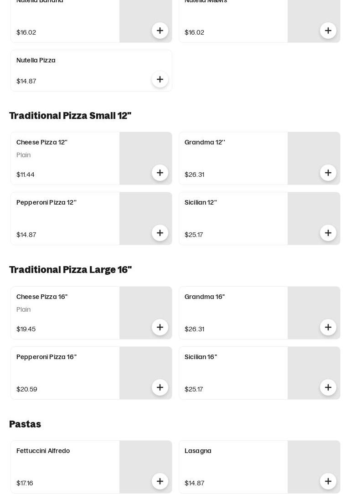The height and width of the screenshot is (494, 351).
Task: Add Sicilian 16" using plus button
Action: pyautogui.click(x=328, y=387)
